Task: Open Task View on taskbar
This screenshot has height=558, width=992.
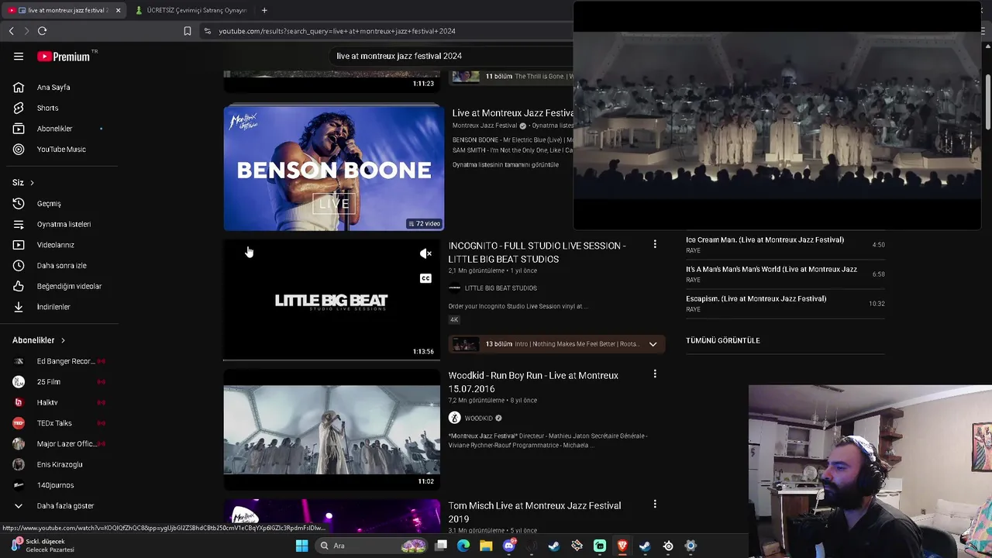Action: click(441, 546)
